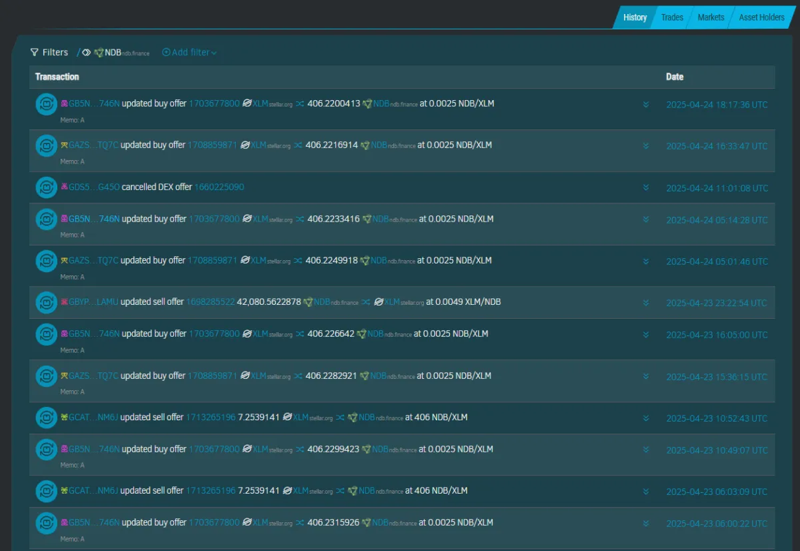
Task: Click the operation icon of the 18:17:36 row
Action: pos(46,104)
